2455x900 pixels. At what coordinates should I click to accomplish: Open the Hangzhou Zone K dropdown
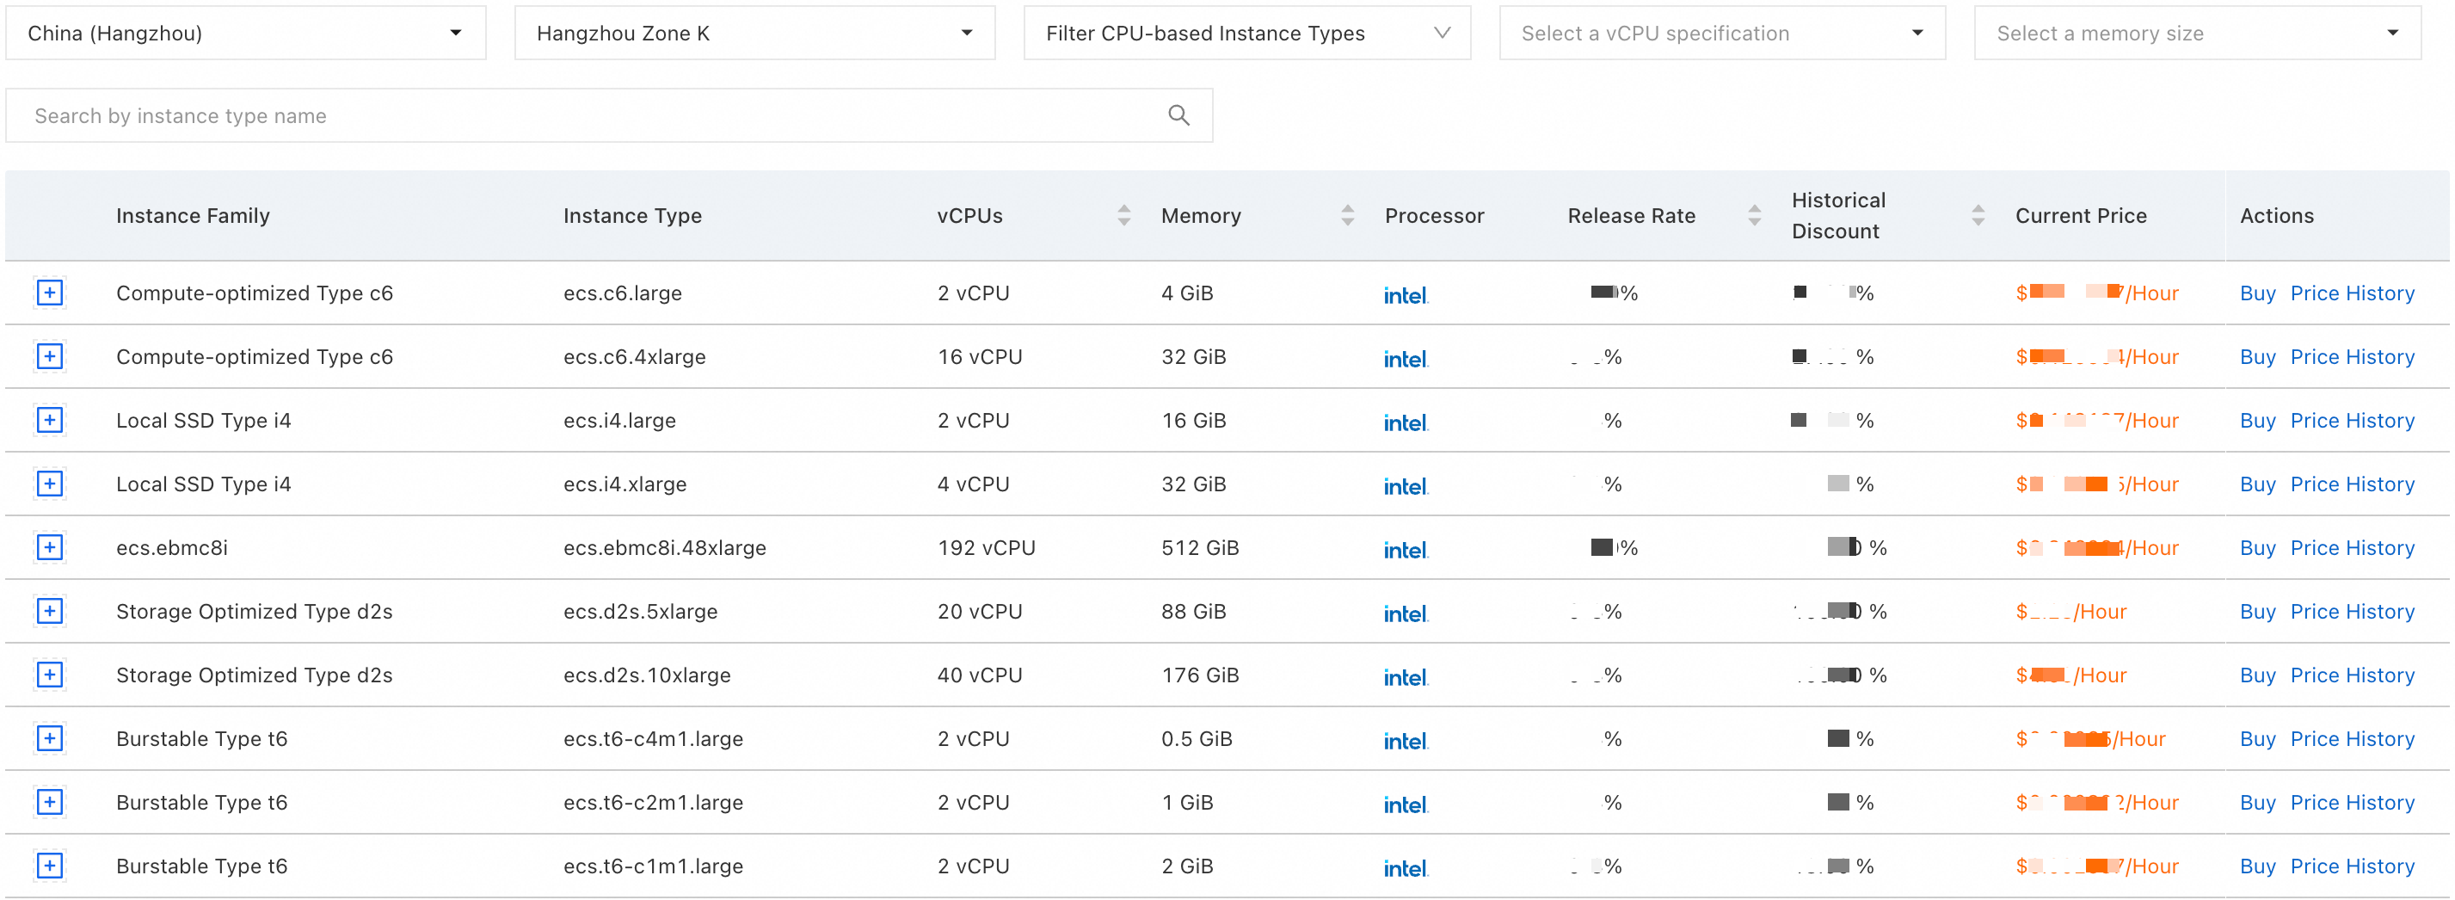754,34
